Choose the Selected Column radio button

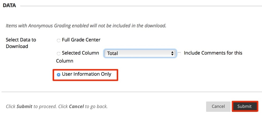tap(59, 54)
